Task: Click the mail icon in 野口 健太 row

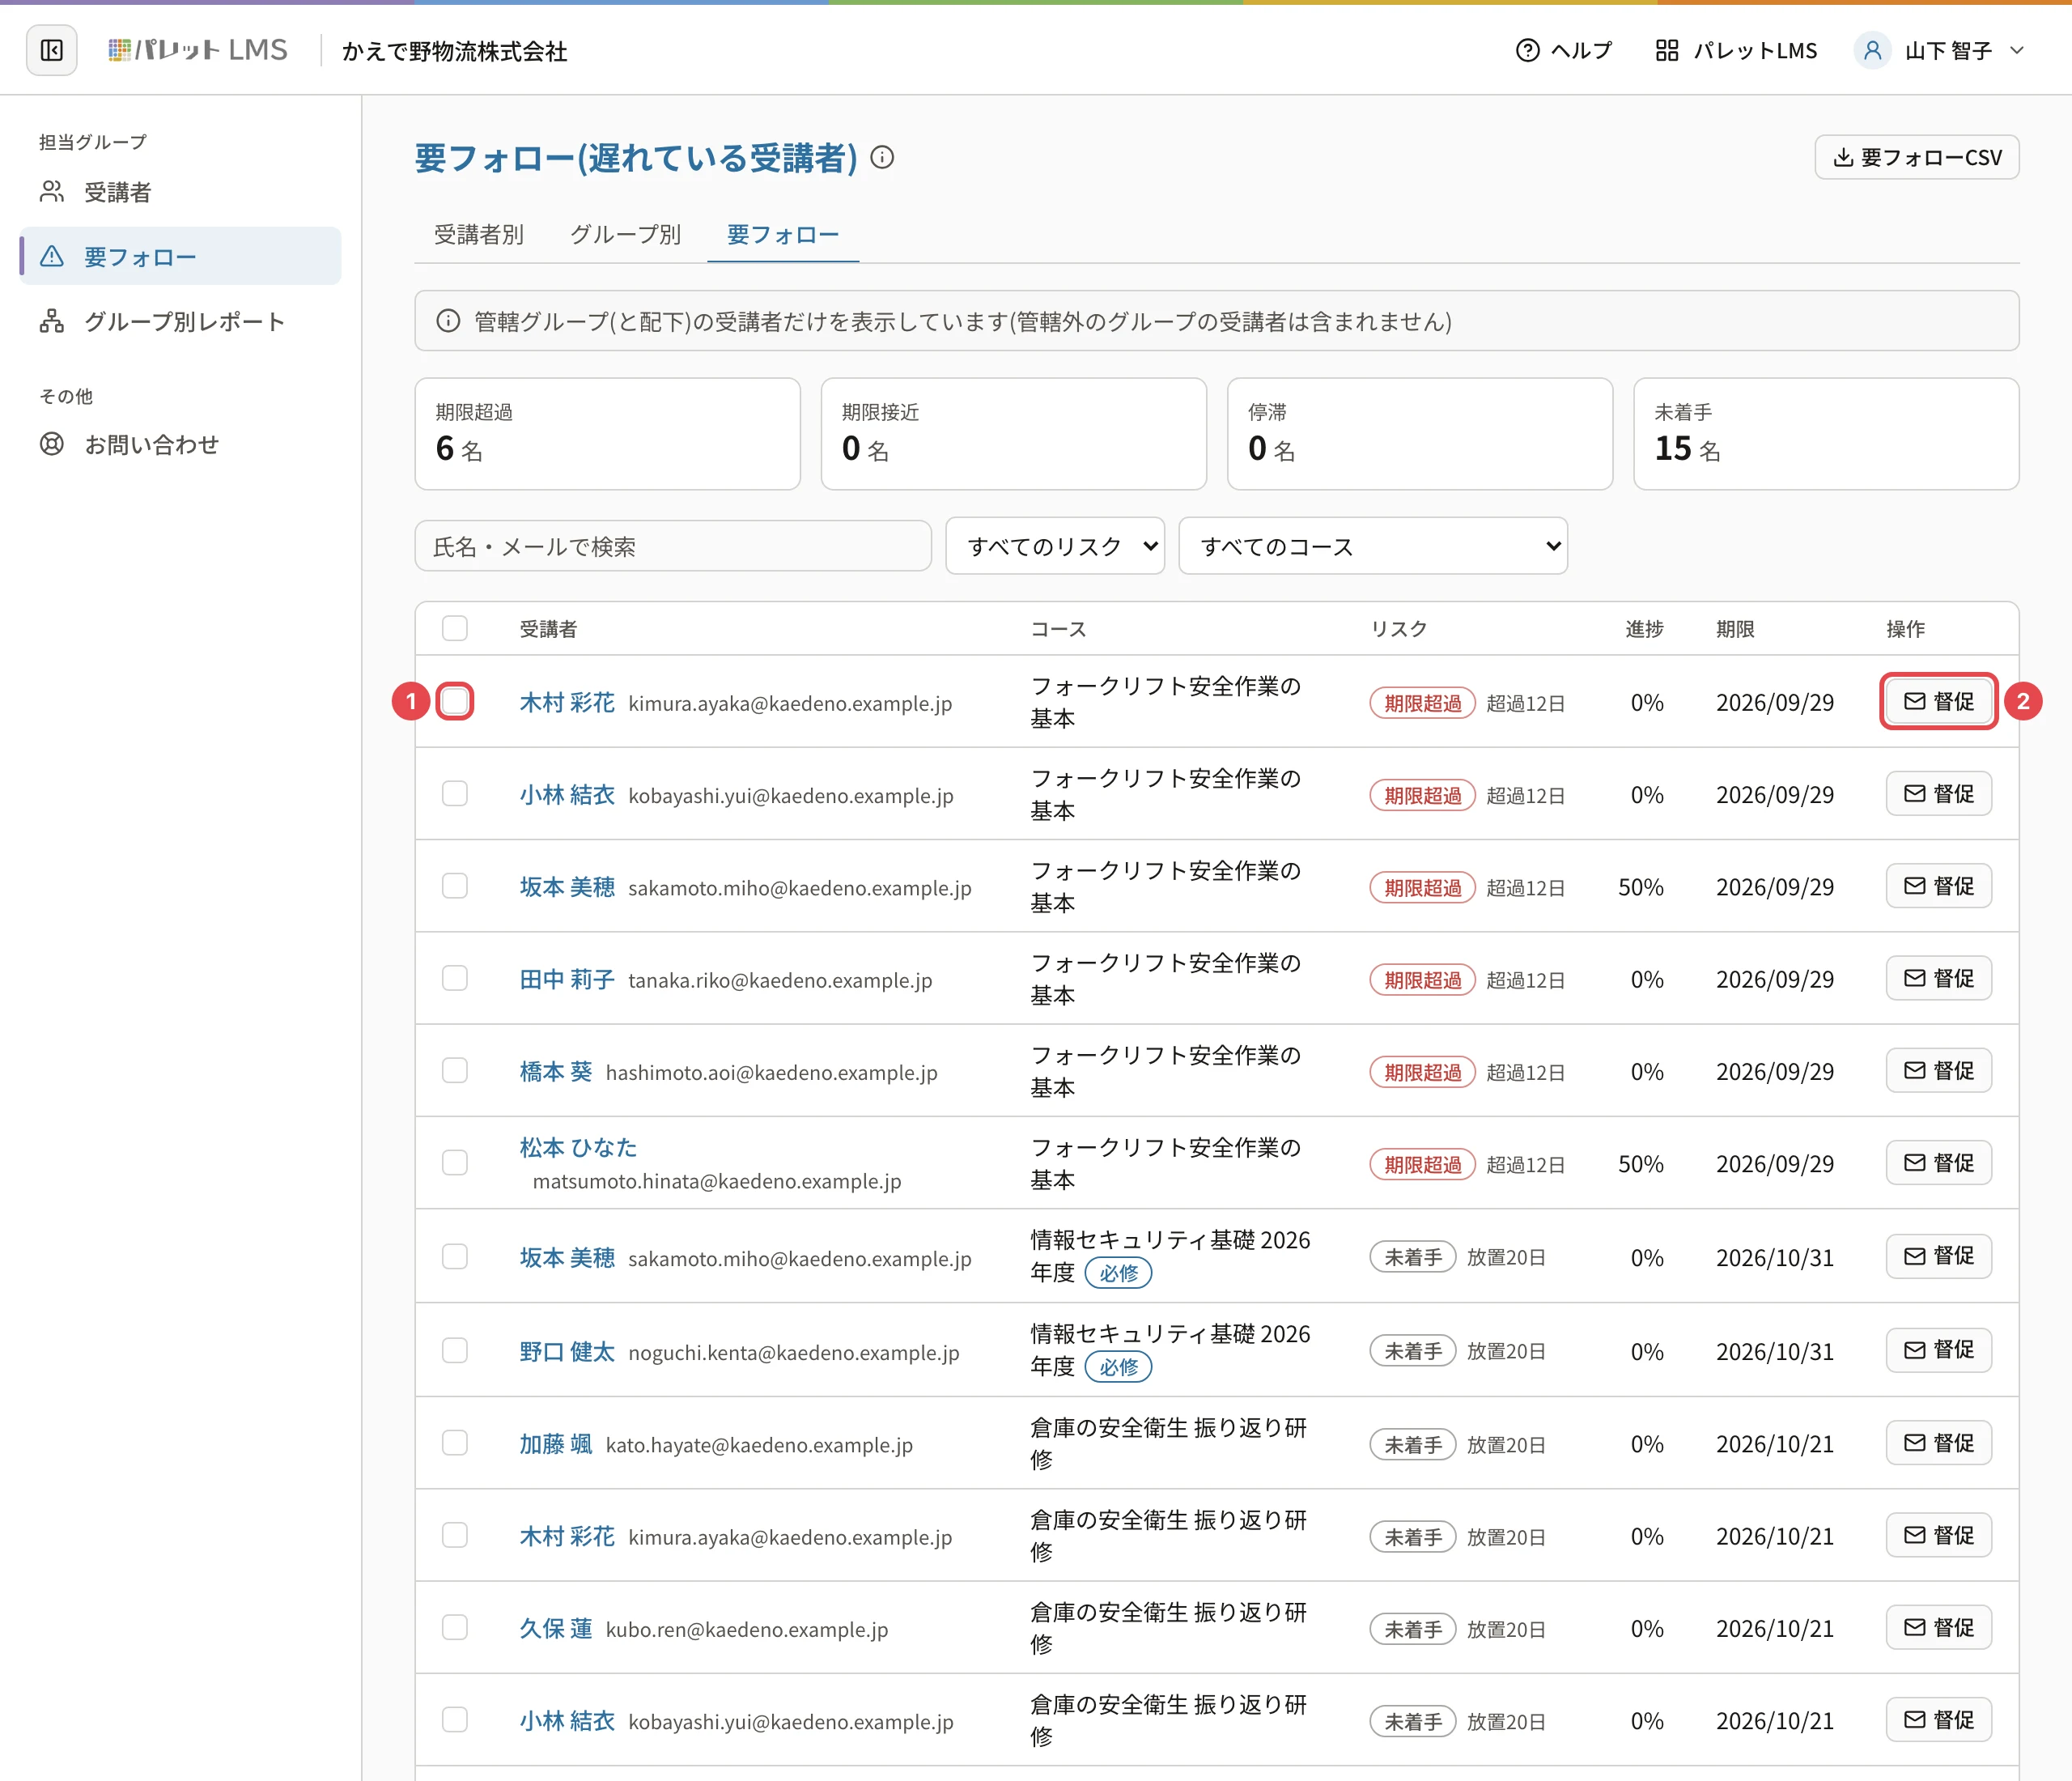Action: (1914, 1350)
